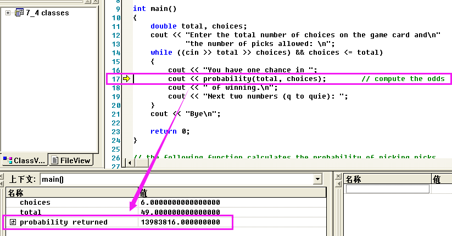Click the value 49.000000000000000

tap(181, 212)
